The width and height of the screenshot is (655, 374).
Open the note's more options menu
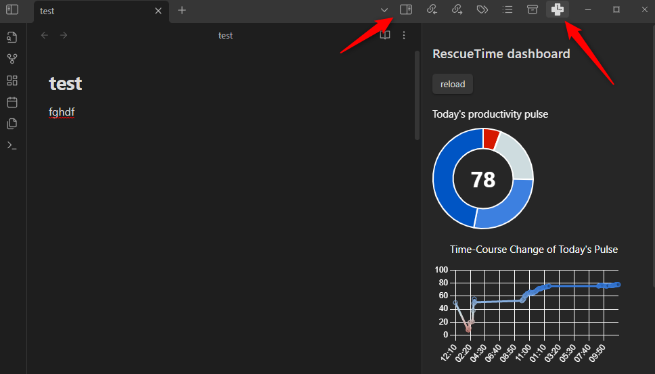[x=403, y=35]
